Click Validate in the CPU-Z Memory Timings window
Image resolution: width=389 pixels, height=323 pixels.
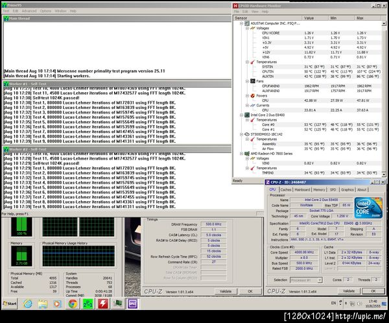(226, 291)
